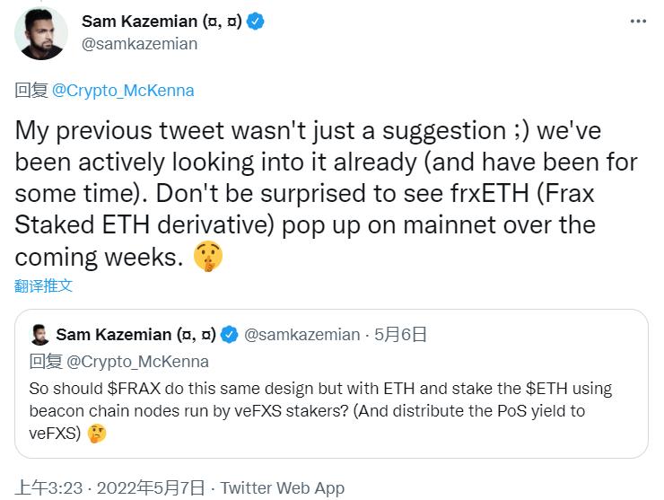
Task: Open the @Crypto_McKenna reply mention in main tweet
Action: (122, 90)
